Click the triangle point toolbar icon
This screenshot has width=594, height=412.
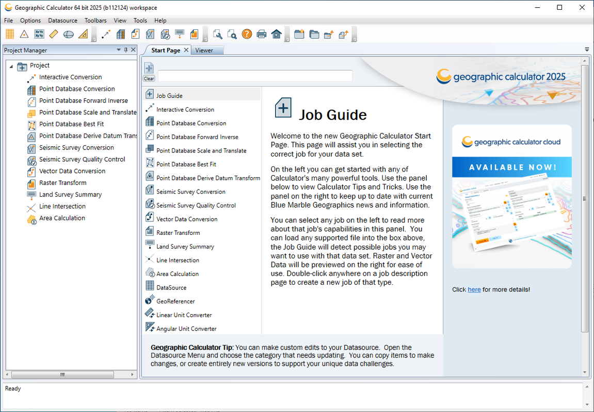[24, 34]
